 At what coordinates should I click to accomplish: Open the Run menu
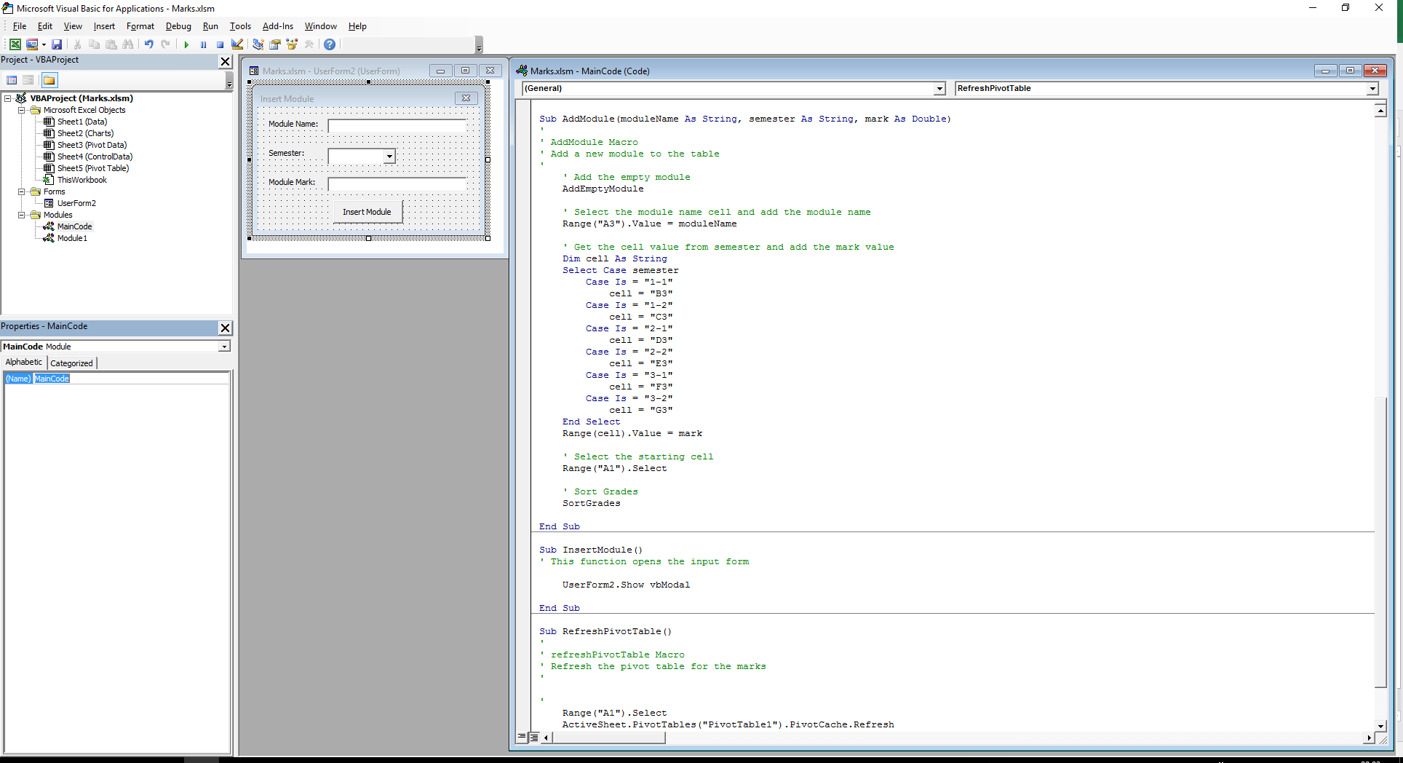click(x=210, y=26)
